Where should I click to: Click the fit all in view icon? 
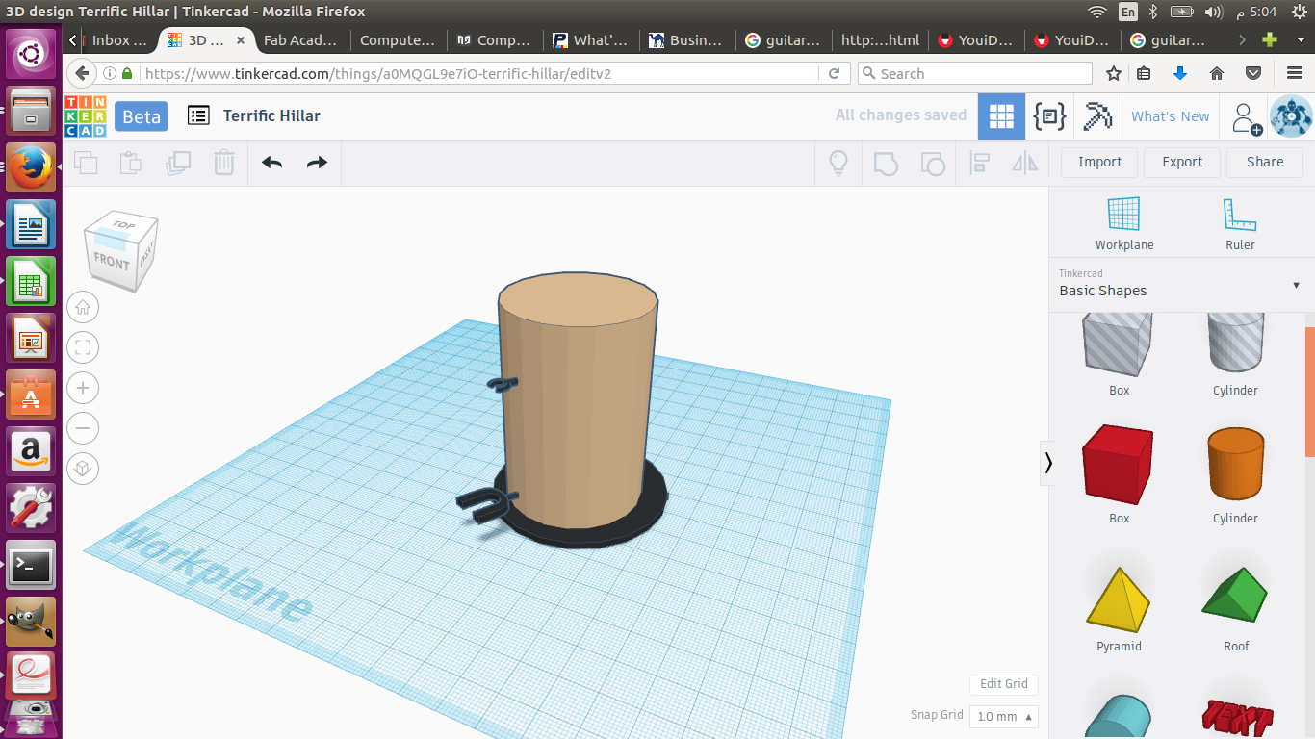83,347
